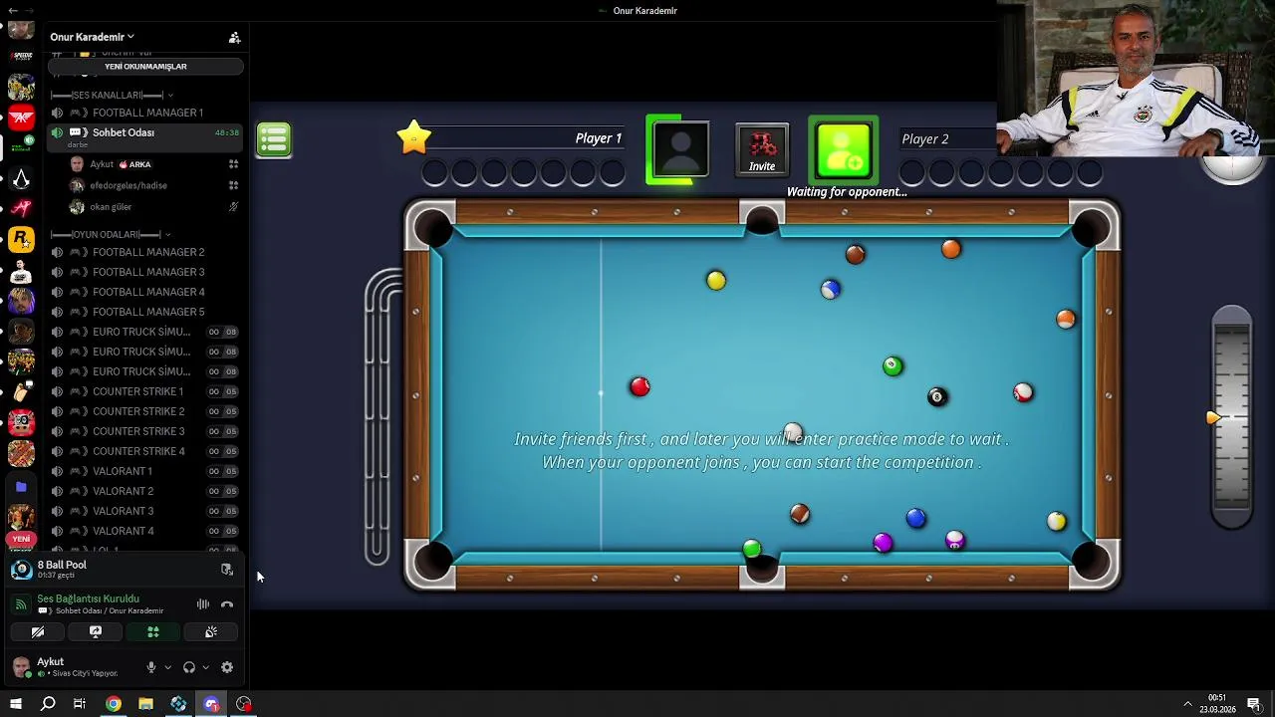Join FOOTBALL MANAGER 1 voice channel

(145, 113)
